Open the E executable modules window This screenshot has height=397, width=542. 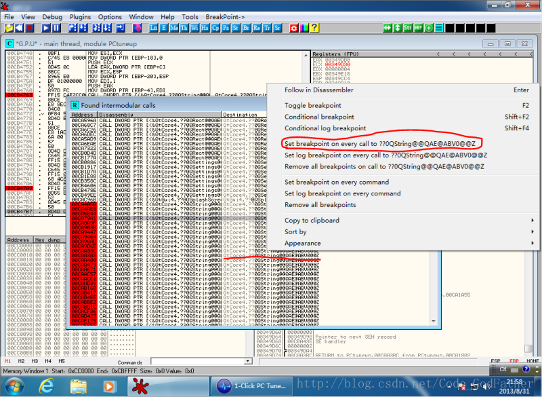pos(163,28)
